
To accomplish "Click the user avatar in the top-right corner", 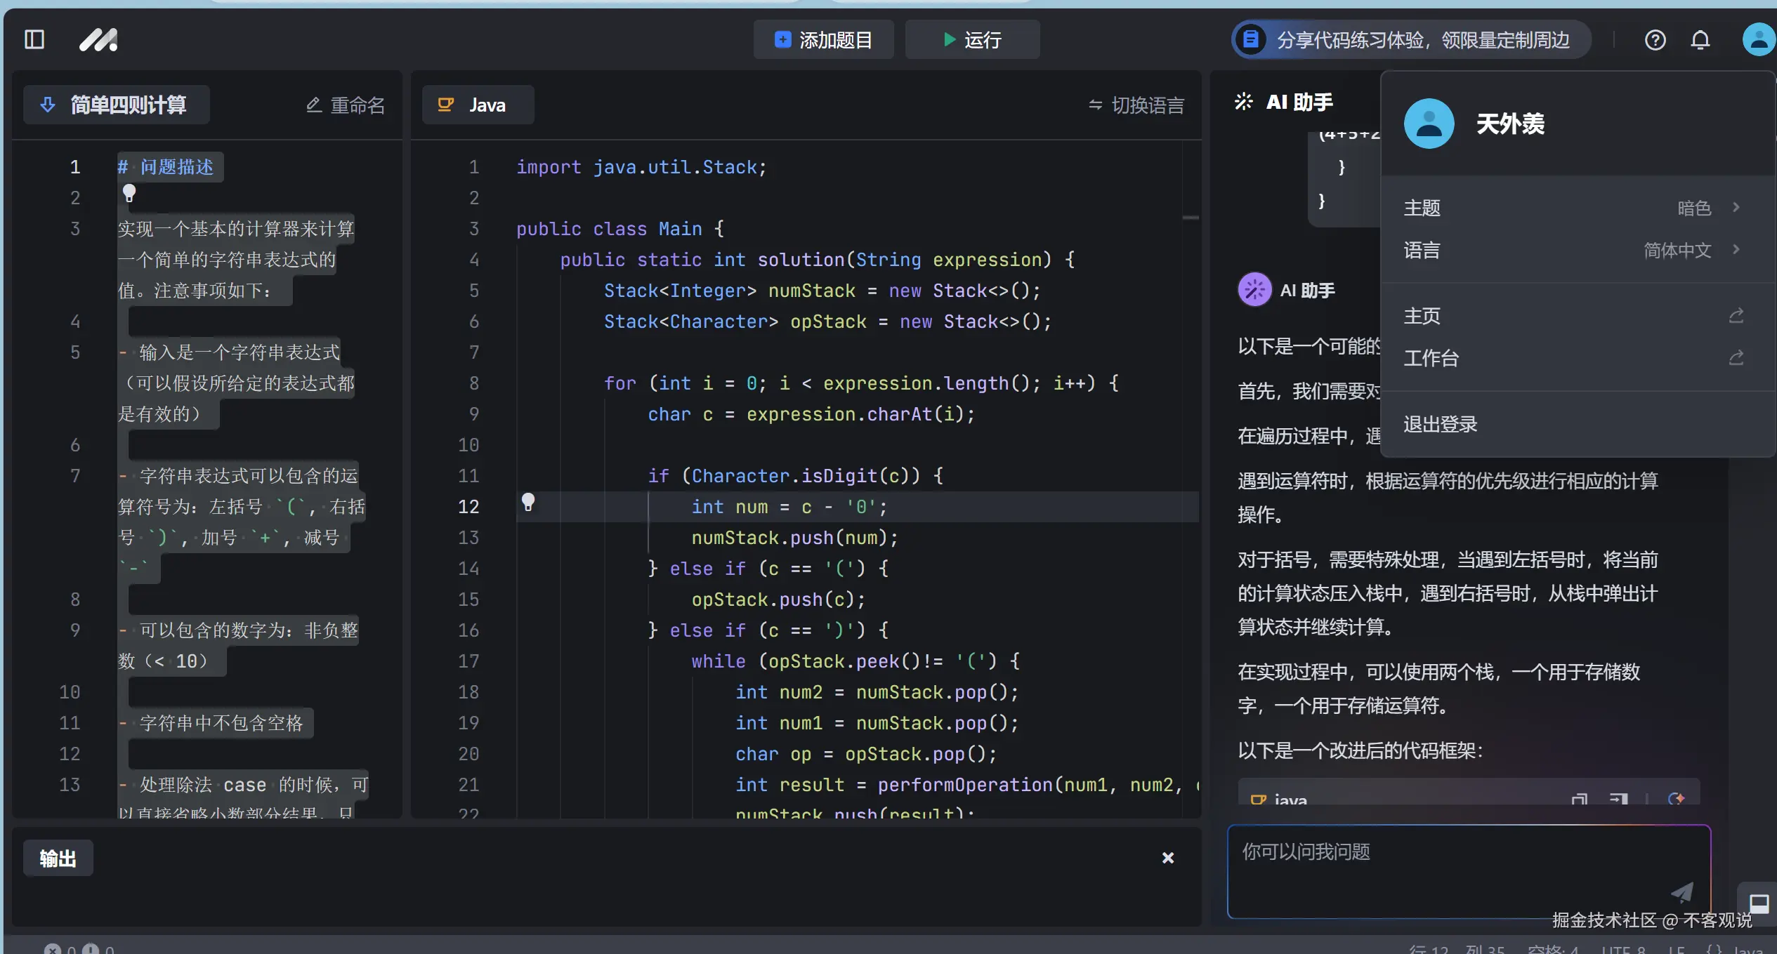I will click(x=1758, y=40).
